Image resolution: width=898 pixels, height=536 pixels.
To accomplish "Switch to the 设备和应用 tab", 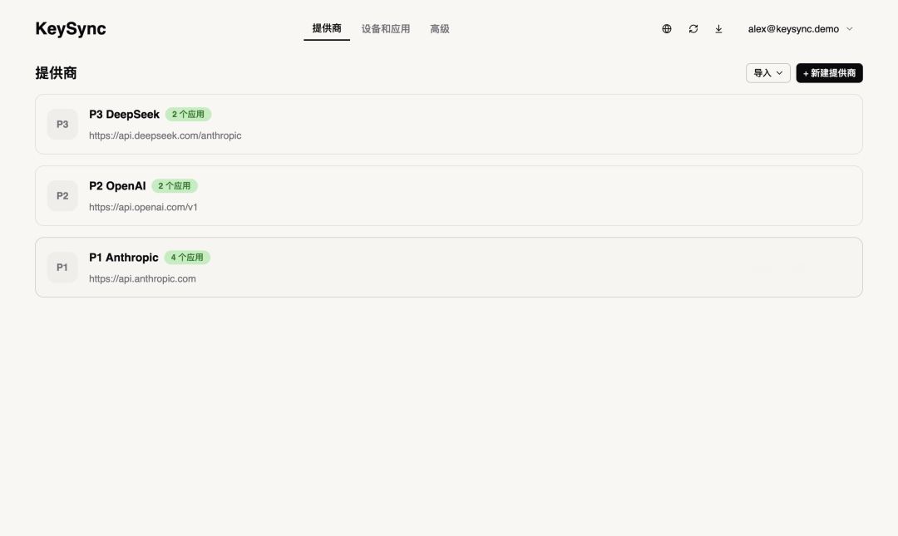I will click(386, 28).
